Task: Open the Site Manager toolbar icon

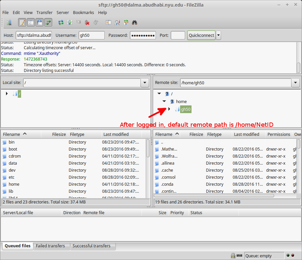Action: (9, 23)
